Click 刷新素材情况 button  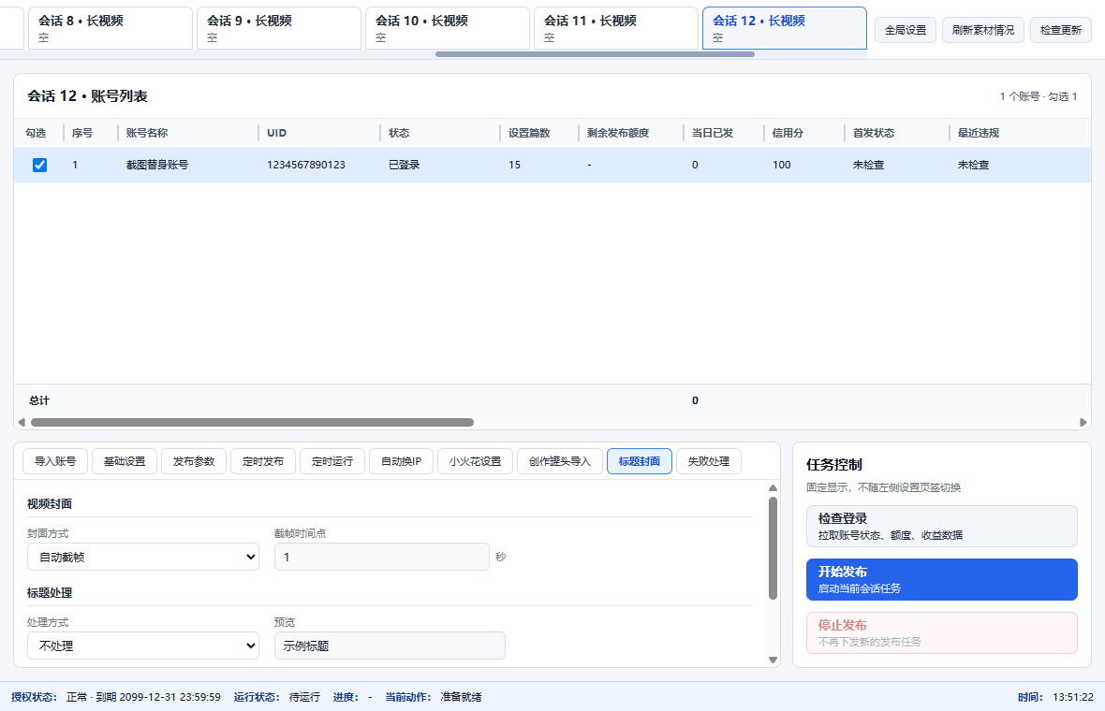983,30
